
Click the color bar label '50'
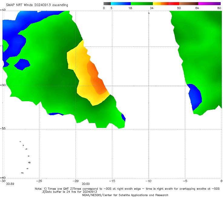point(179,8)
